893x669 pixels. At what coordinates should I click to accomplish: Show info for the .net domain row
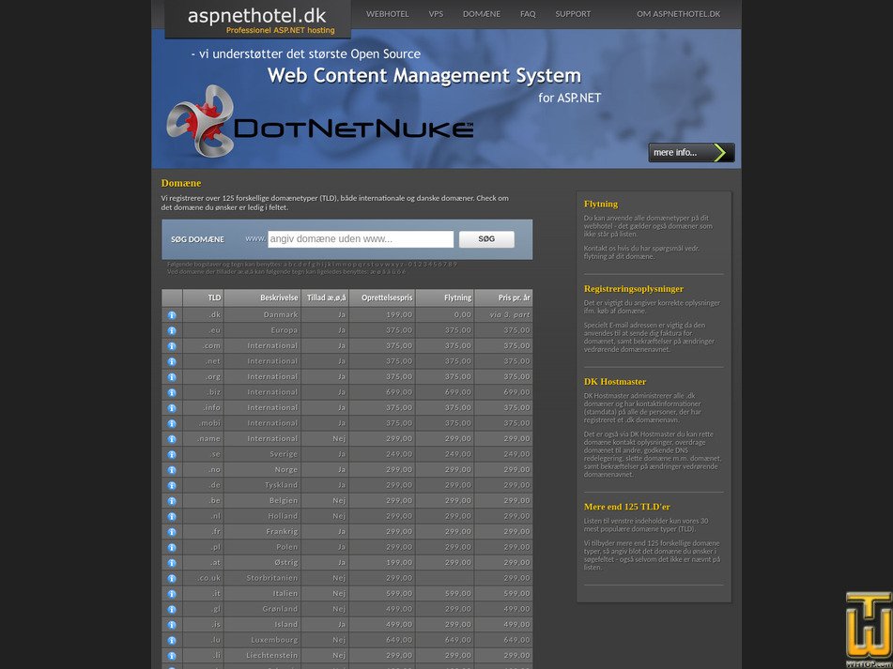pyautogui.click(x=172, y=361)
